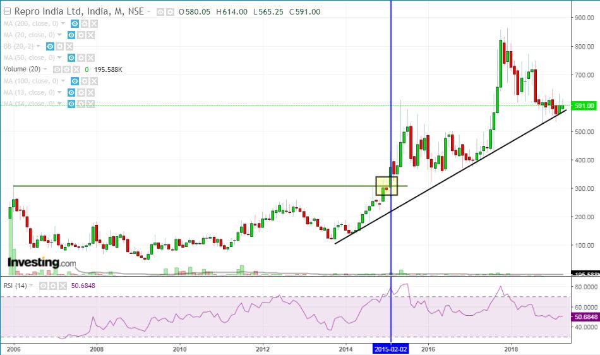Click the 80.0000 RSI axis label
600x355 pixels.
pos(586,287)
